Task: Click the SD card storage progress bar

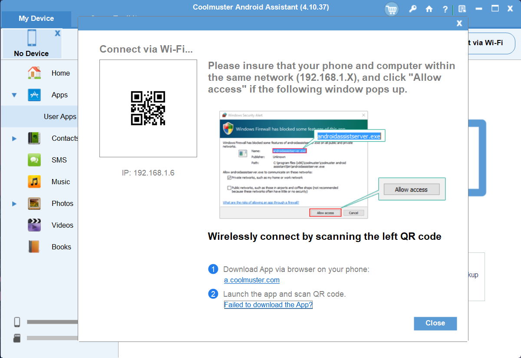Action: pos(53,338)
